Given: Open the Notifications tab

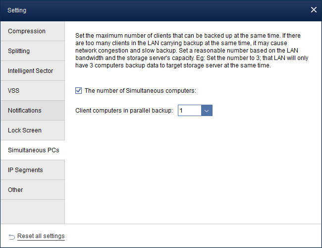Looking at the screenshot, I should tap(32, 111).
